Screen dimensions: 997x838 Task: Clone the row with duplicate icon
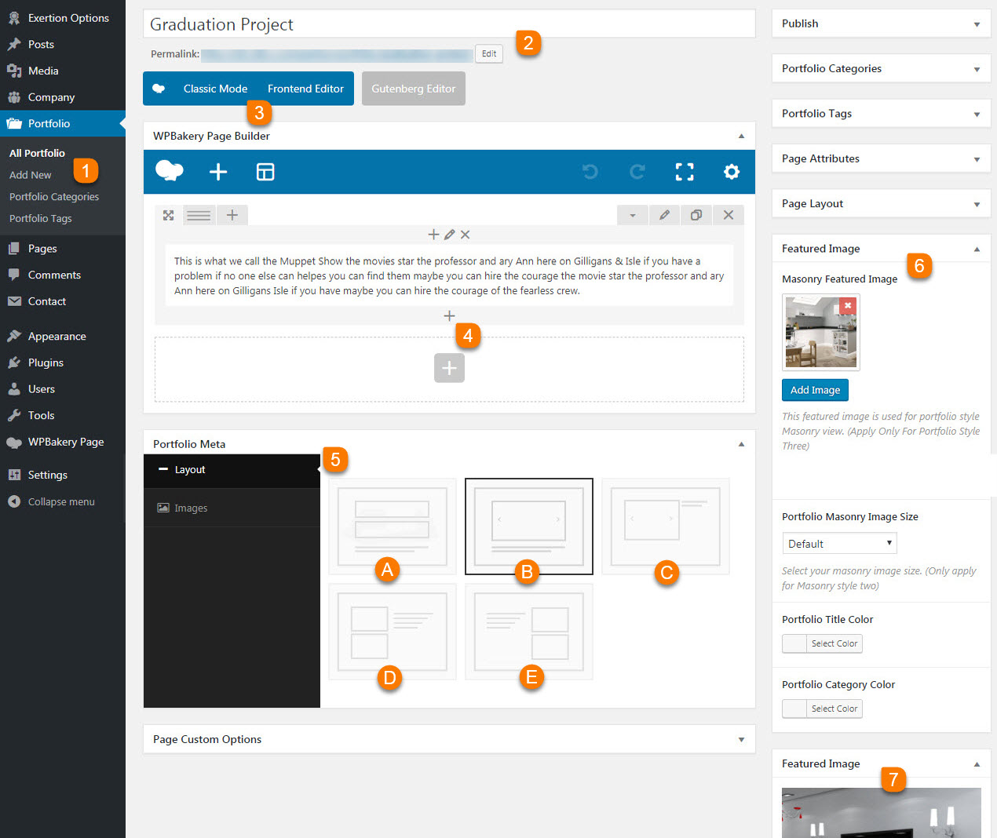click(x=696, y=215)
